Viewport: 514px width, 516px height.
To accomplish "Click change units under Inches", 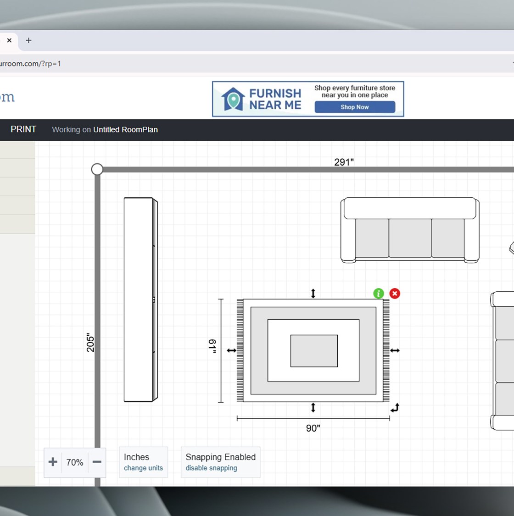I will [x=143, y=468].
